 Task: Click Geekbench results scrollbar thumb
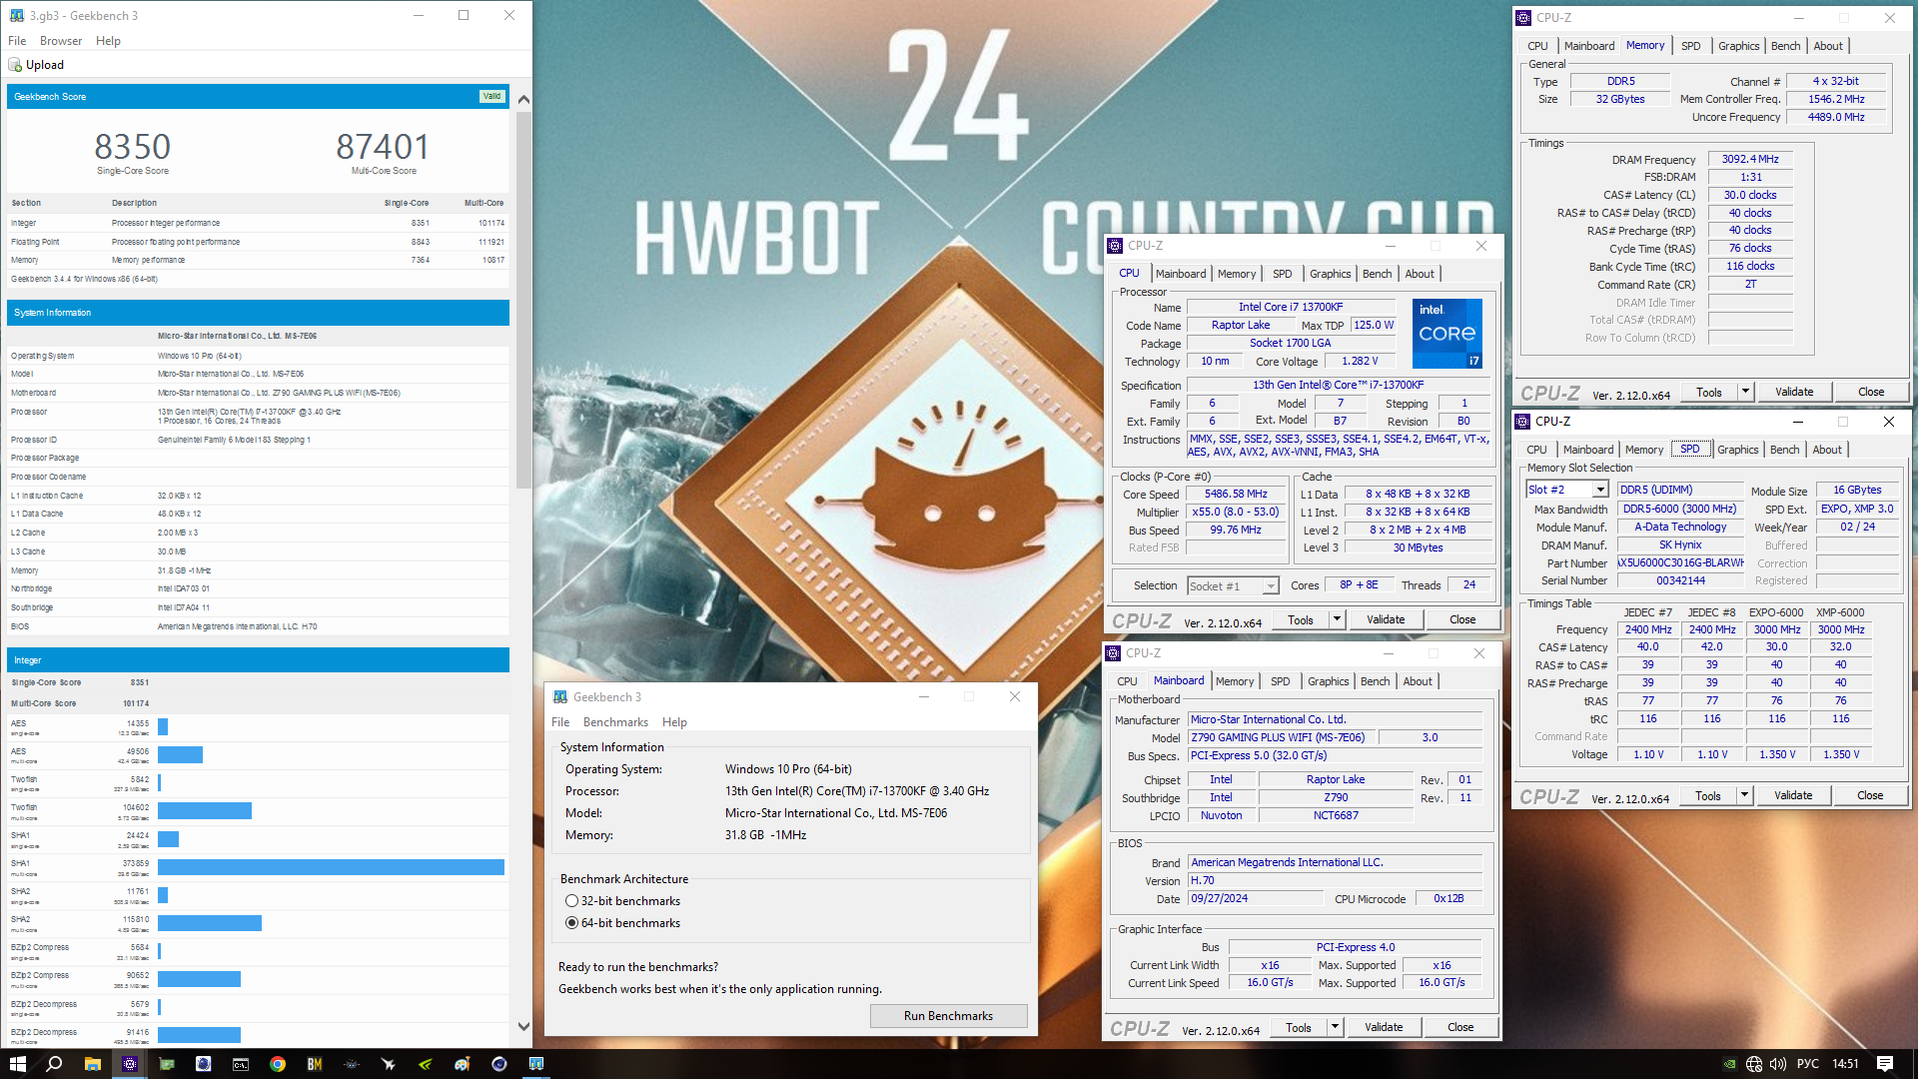[x=523, y=300]
